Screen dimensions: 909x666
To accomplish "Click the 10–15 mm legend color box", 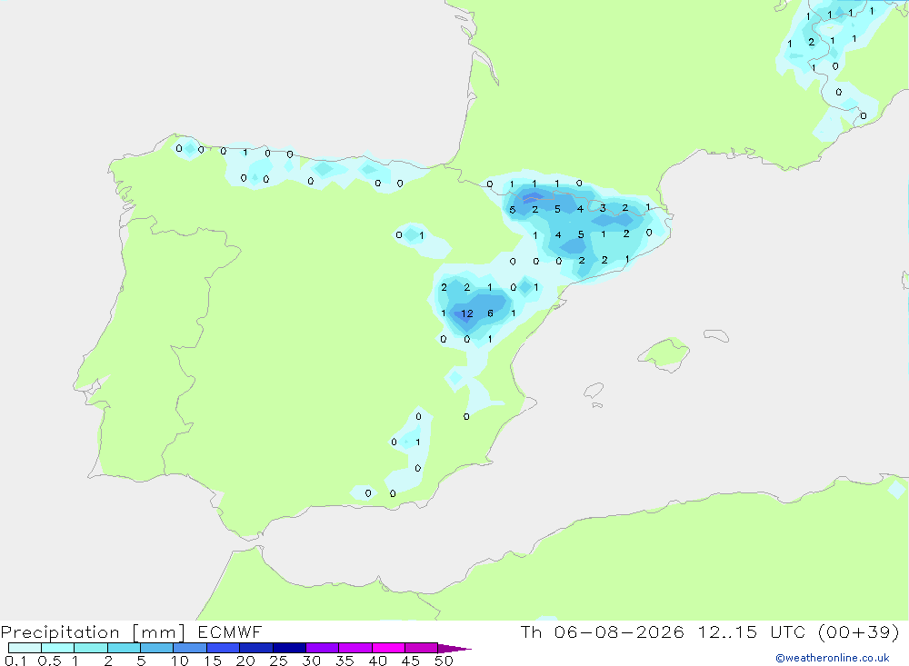I will [190, 648].
